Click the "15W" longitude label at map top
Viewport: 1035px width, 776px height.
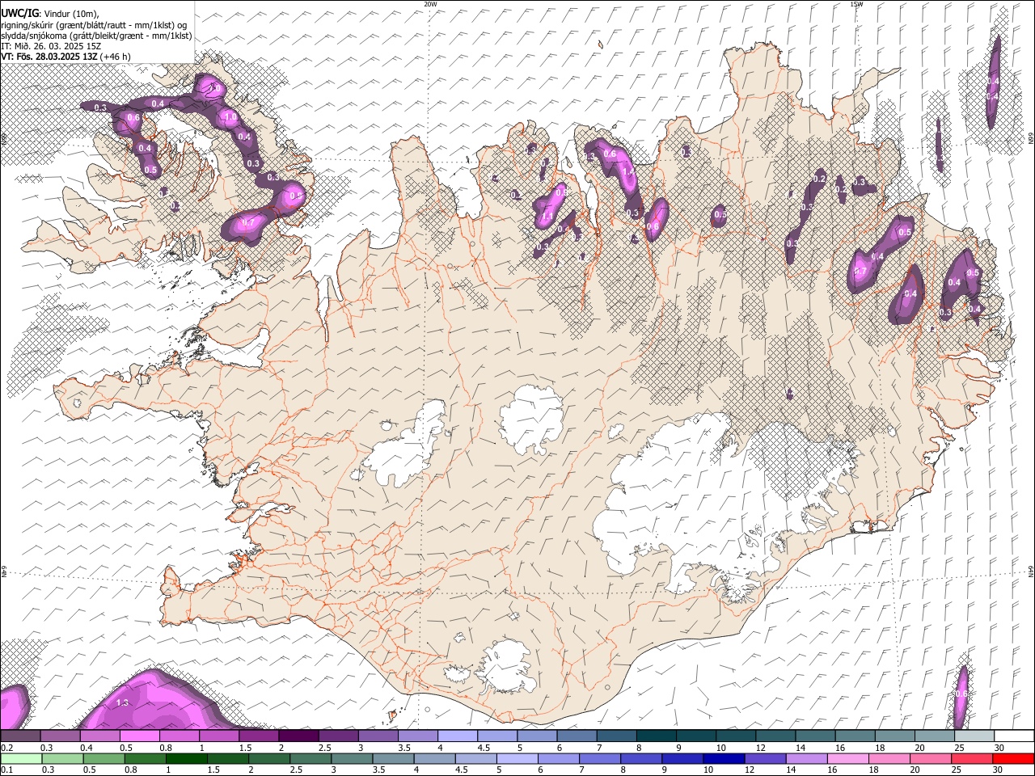[856, 4]
